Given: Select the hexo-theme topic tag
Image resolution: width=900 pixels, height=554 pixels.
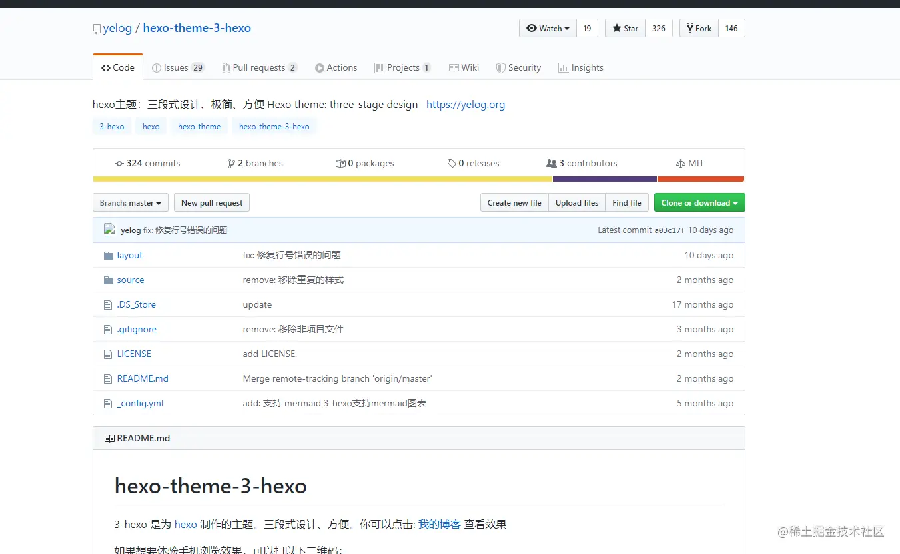Looking at the screenshot, I should (x=199, y=127).
